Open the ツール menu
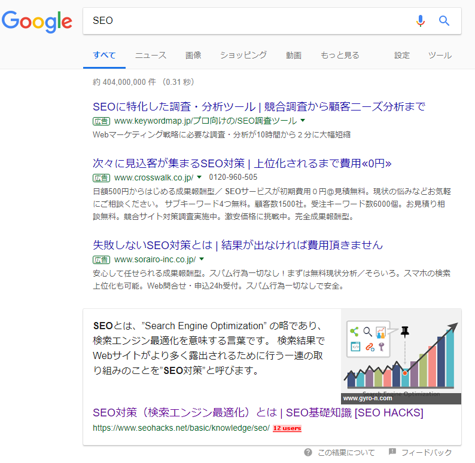The width and height of the screenshot is (475, 463). pos(440,55)
